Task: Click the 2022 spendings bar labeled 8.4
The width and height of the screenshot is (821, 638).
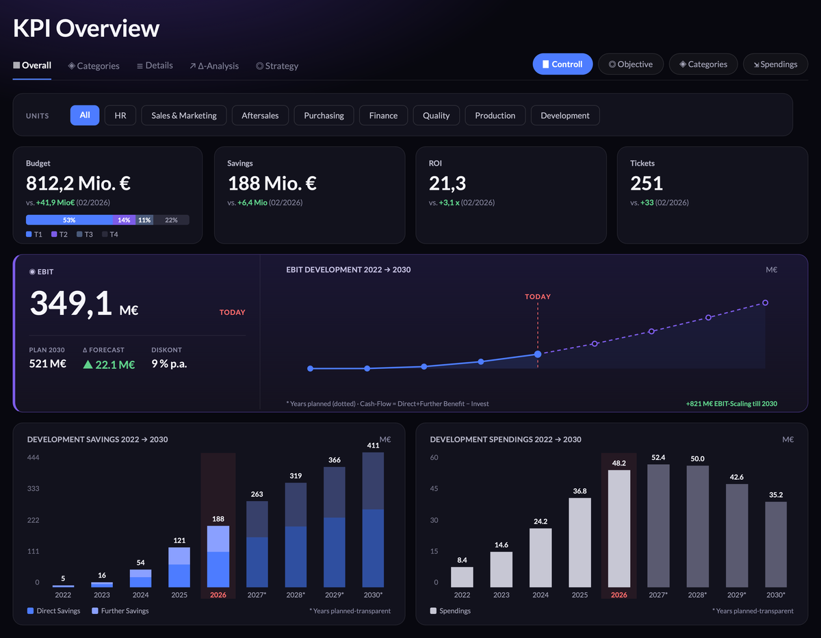Action: pos(462,577)
